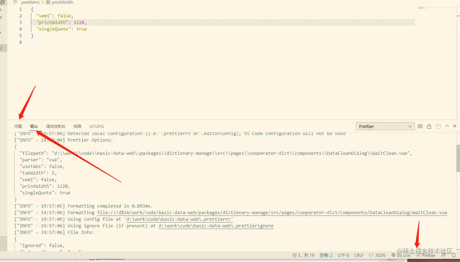
Task: Click the "File Info:" log line
Action: pyautogui.click(x=81, y=232)
